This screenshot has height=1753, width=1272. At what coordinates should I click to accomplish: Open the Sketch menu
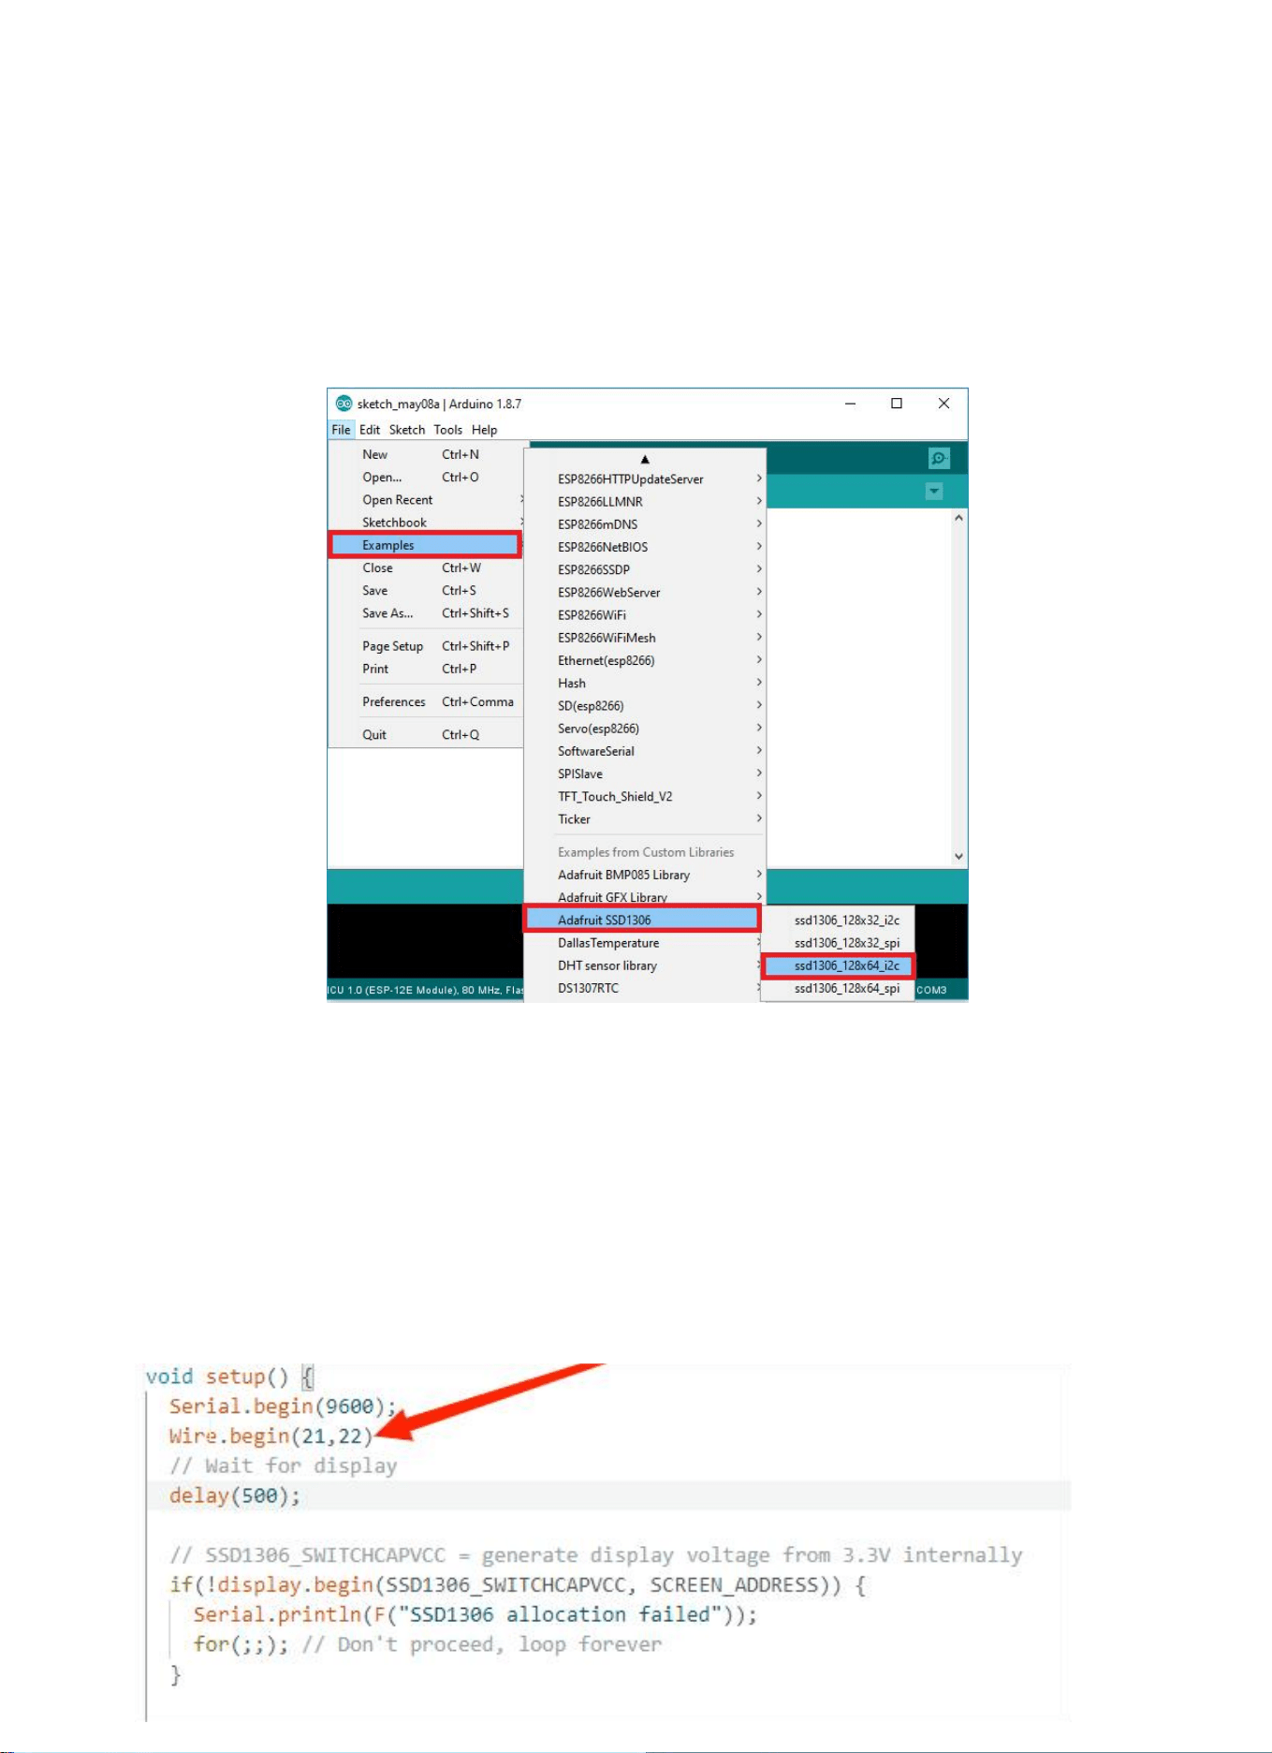(407, 430)
